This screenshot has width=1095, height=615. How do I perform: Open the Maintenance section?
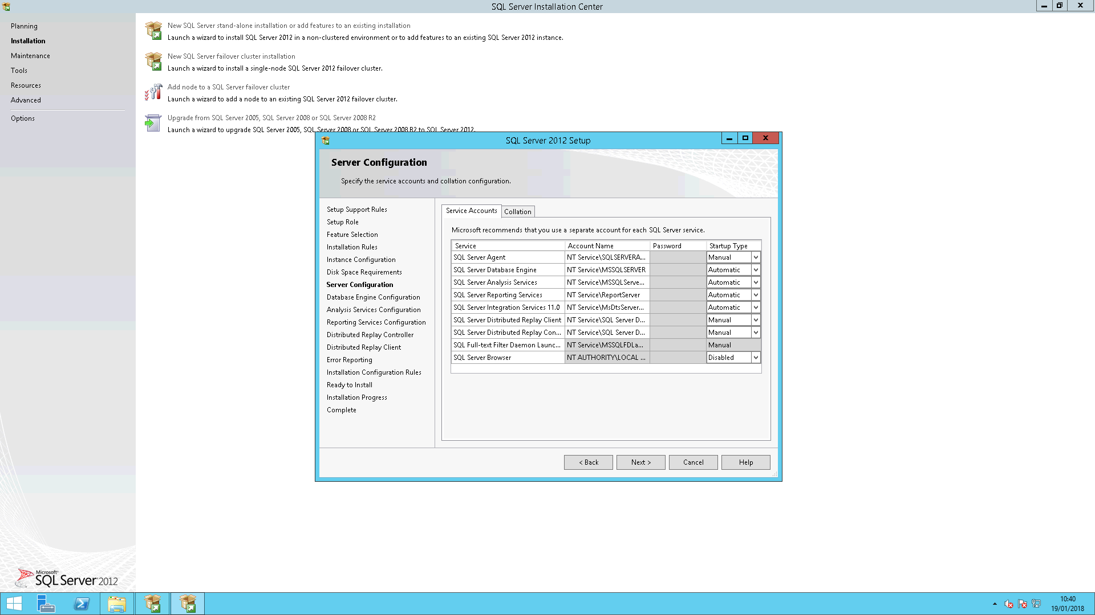pyautogui.click(x=30, y=56)
